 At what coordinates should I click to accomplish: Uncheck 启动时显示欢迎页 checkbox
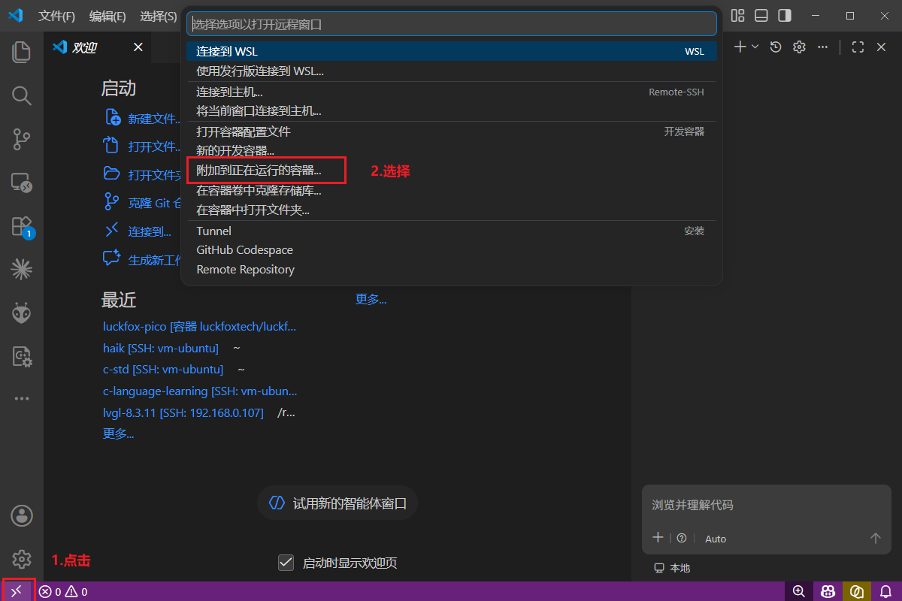tap(286, 562)
